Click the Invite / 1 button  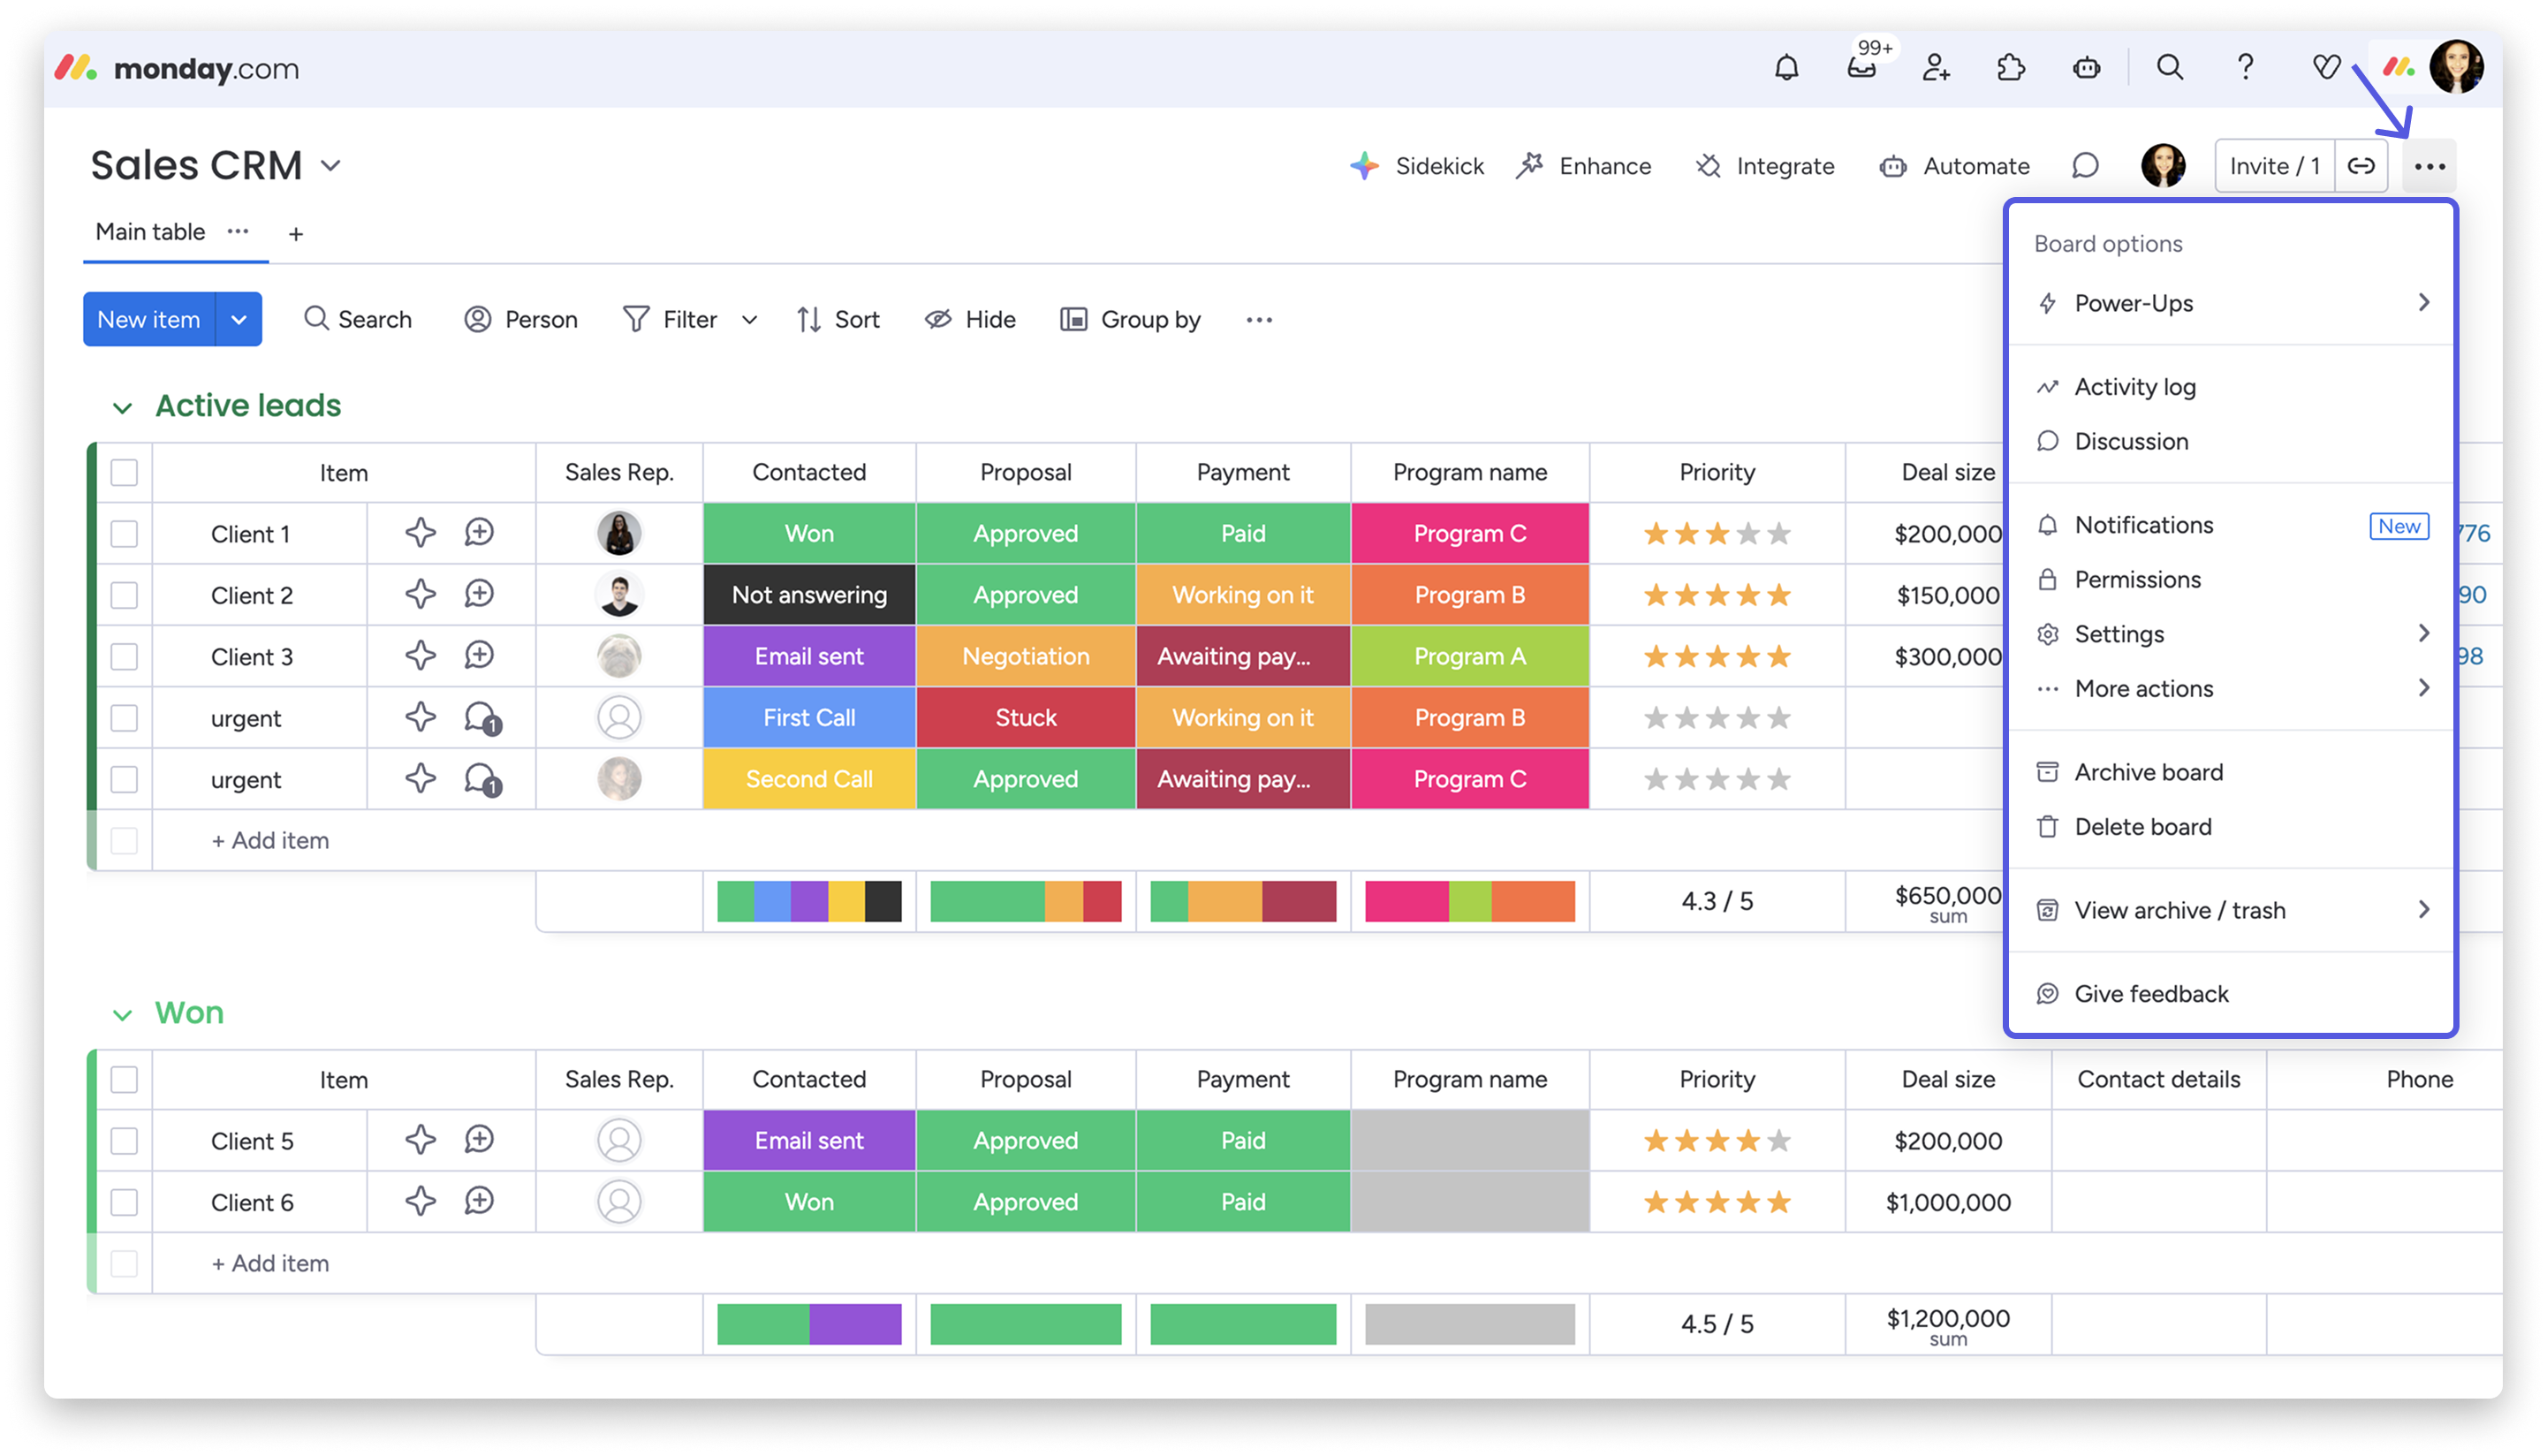(2274, 166)
